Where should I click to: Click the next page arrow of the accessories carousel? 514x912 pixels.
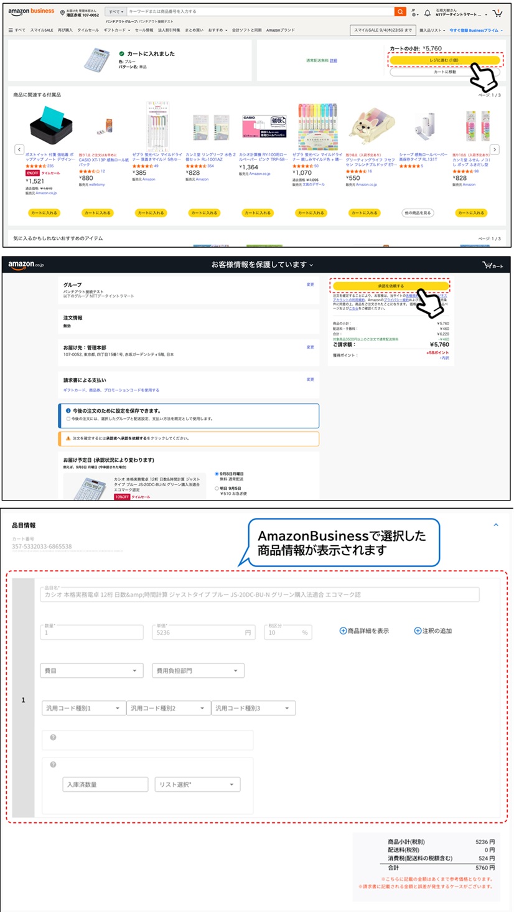coord(495,149)
